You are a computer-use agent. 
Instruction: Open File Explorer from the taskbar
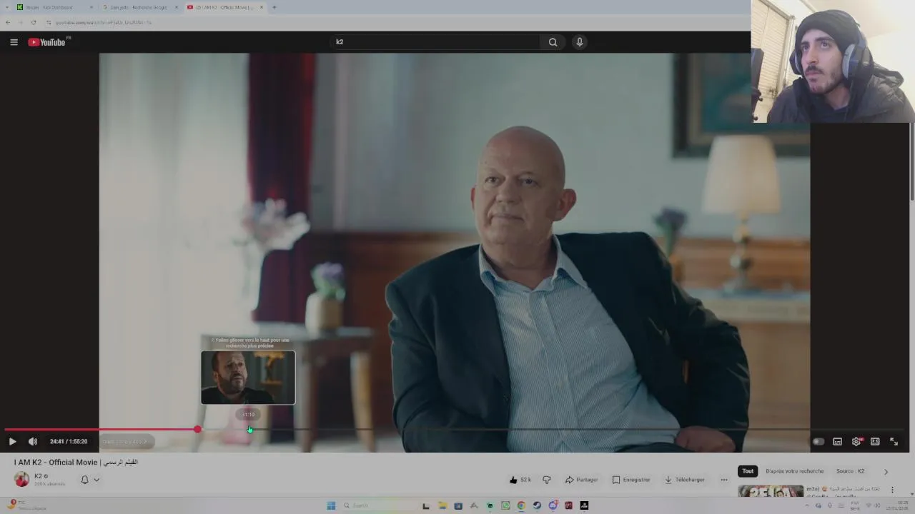[442, 505]
